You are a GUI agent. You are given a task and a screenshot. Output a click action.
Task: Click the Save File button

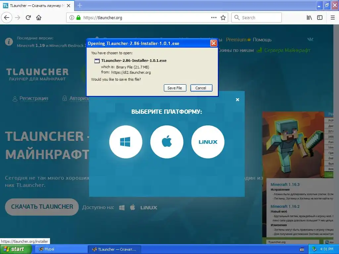point(175,88)
